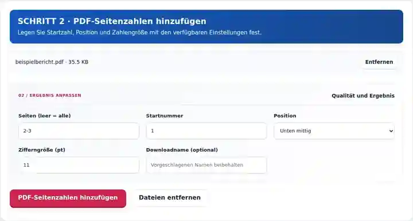Image resolution: width=413 pixels, height=221 pixels.
Task: Click the file name beispielbericht.pdf · 35.5 KB
Action: click(52, 62)
